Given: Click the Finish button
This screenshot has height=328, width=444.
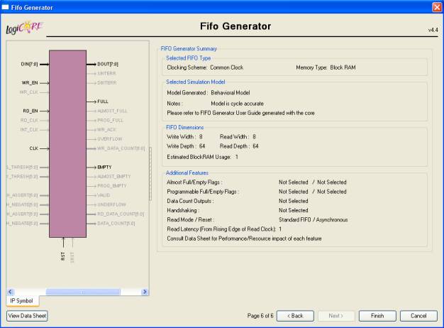Looking at the screenshot, I should 377,316.
